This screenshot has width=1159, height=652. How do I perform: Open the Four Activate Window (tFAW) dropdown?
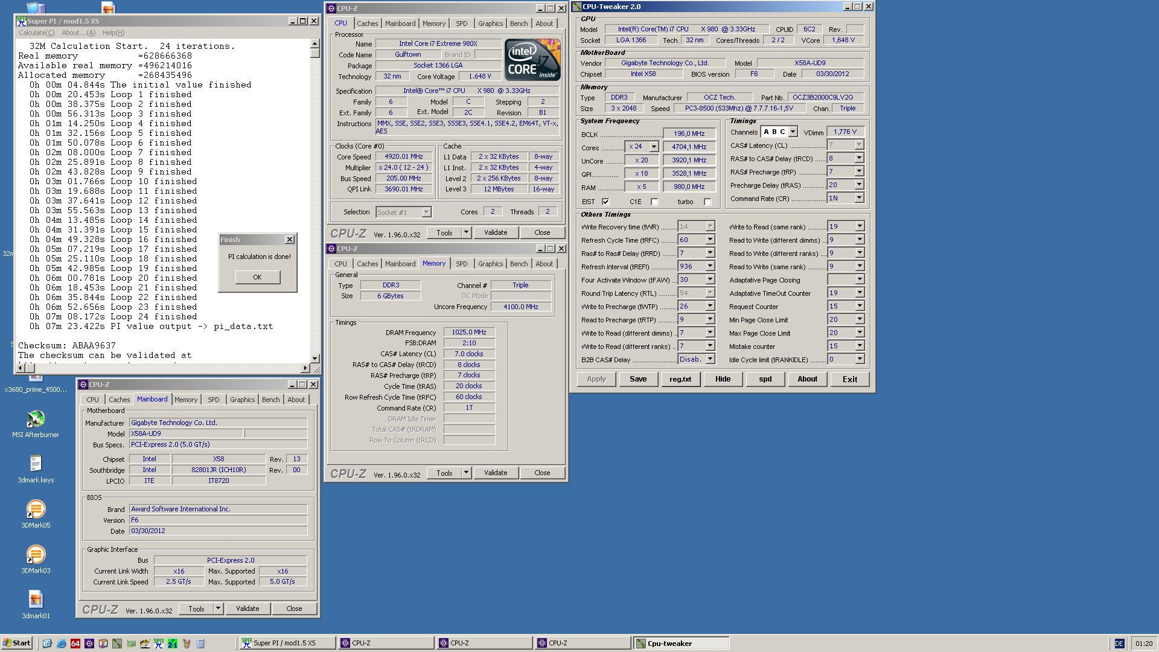click(710, 280)
